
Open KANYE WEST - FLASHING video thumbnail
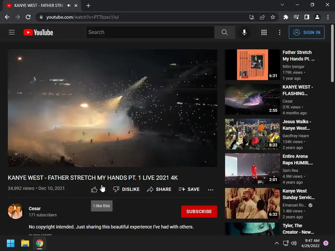point(252,99)
